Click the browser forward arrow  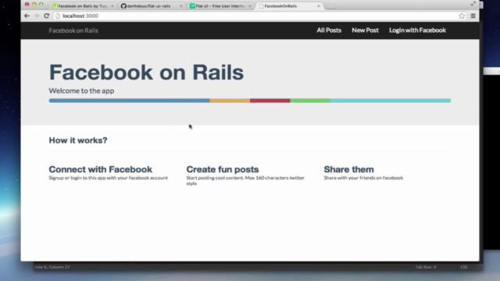click(x=37, y=16)
